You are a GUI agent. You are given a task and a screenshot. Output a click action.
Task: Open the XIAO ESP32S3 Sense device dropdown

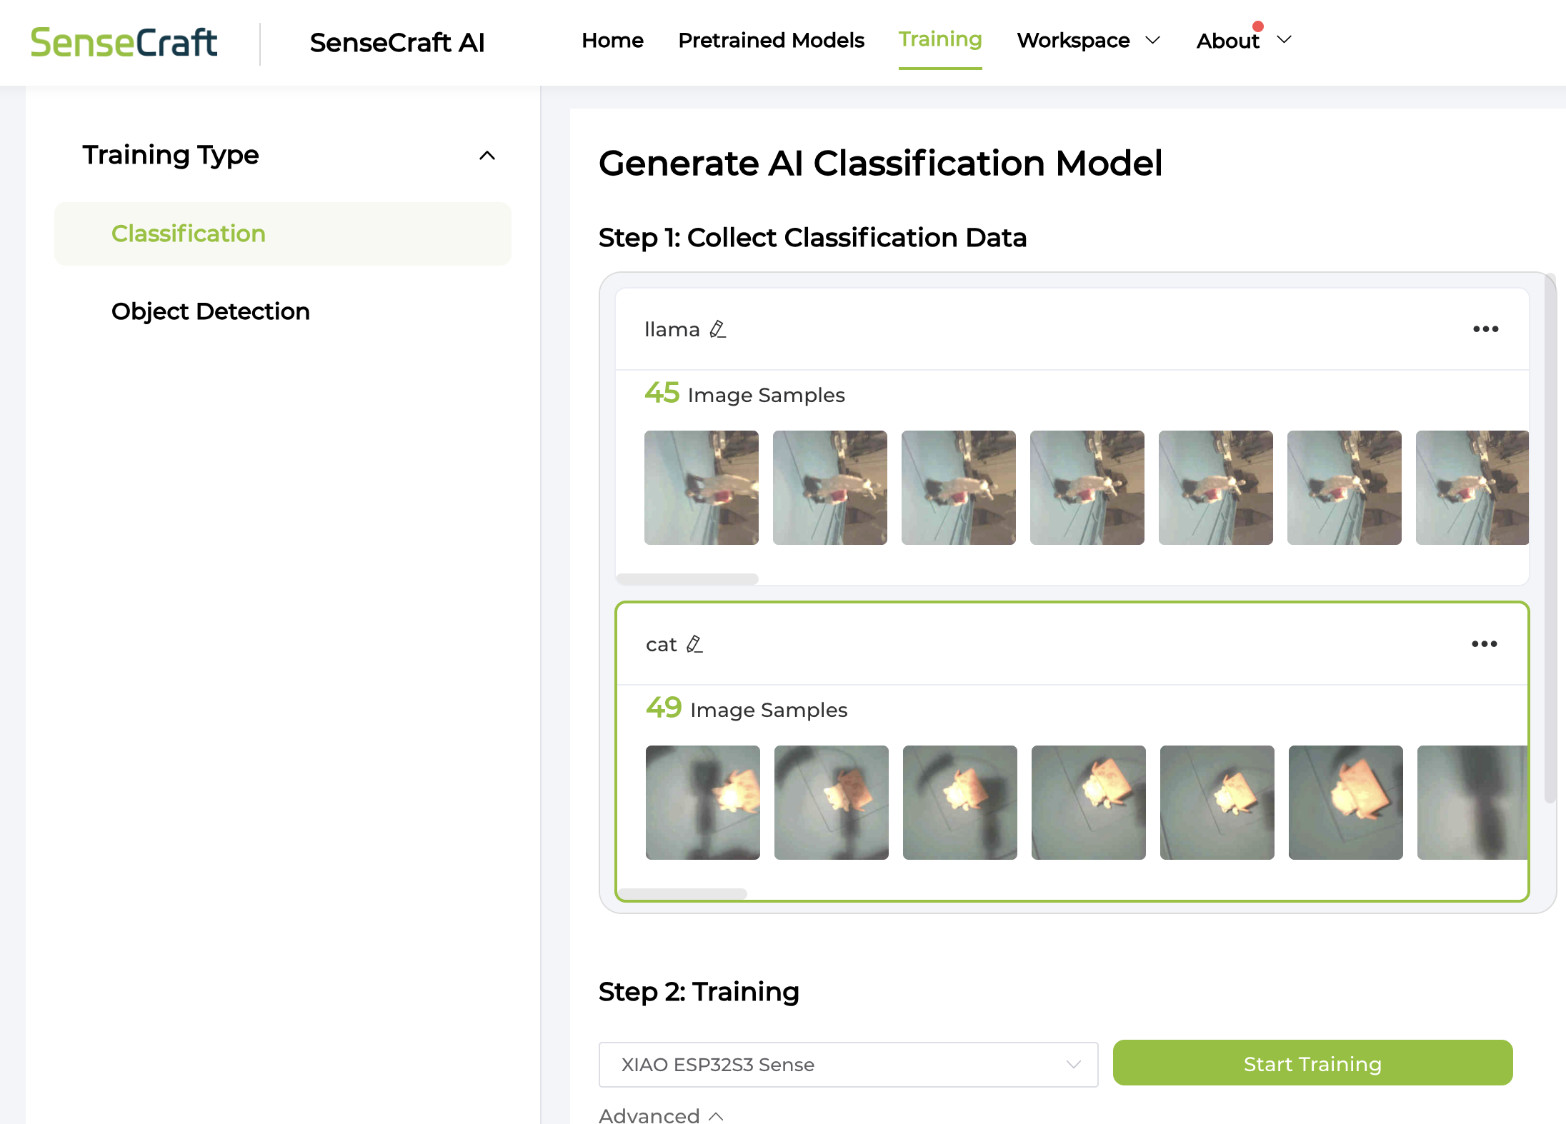tap(847, 1064)
